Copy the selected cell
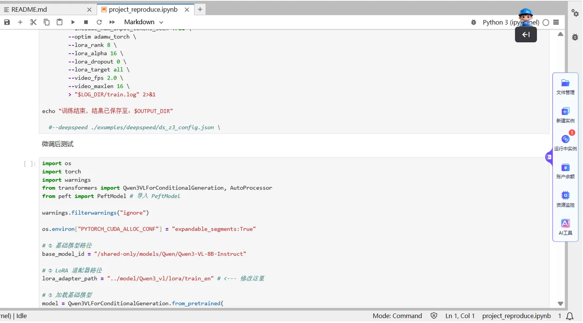The width and height of the screenshot is (583, 323). (47, 22)
